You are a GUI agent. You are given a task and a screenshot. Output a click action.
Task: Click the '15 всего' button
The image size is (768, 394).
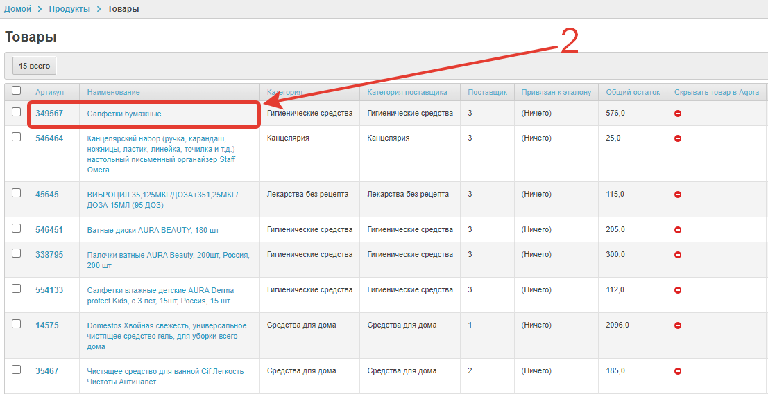click(x=34, y=66)
